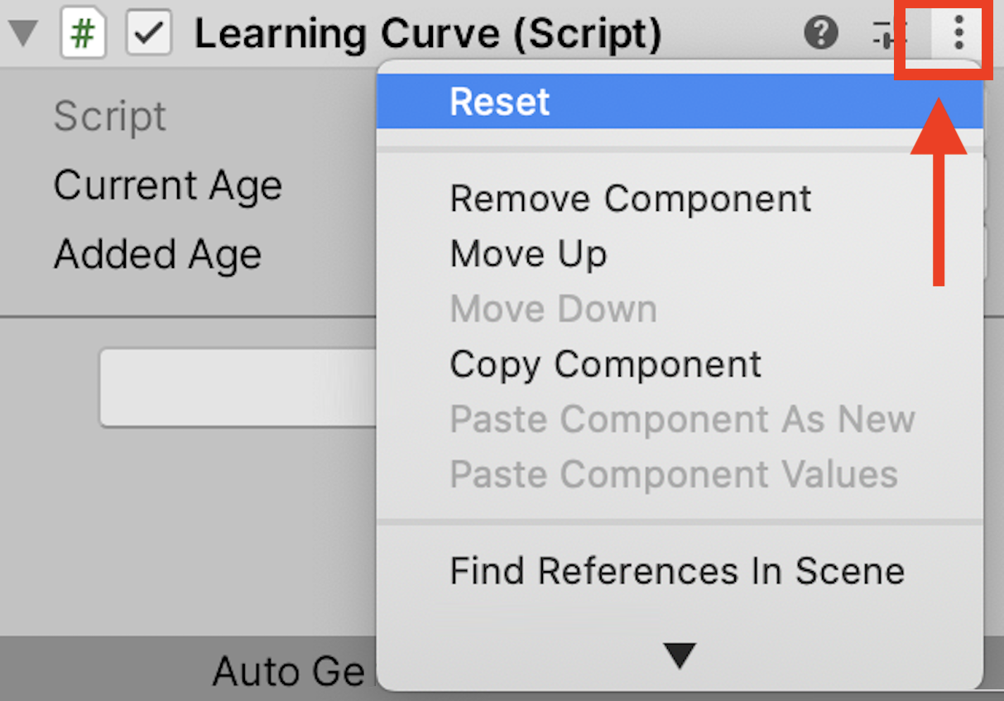This screenshot has height=701, width=1004.
Task: Collapse the Learning Curve component foldout triangle
Action: [24, 35]
